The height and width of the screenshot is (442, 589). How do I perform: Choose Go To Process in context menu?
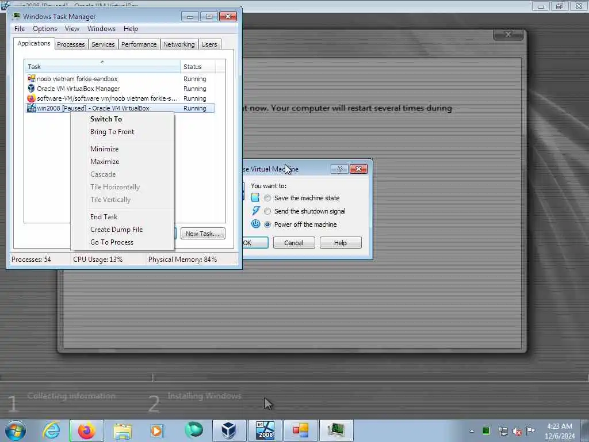coord(123,242)
